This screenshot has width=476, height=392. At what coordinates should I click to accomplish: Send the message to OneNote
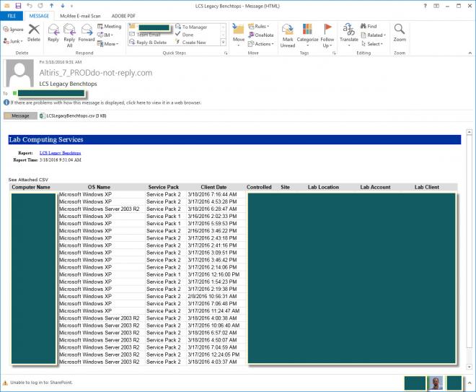[261, 35]
